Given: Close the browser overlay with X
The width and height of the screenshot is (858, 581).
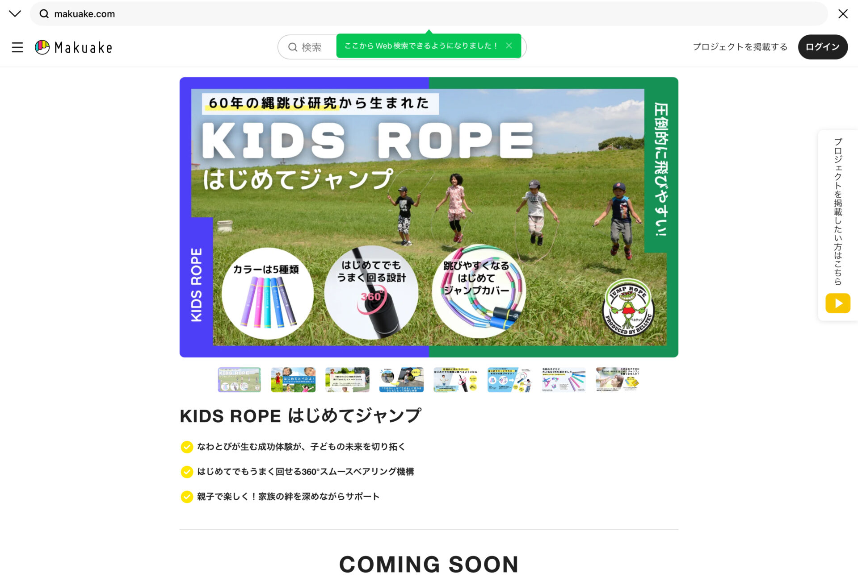Looking at the screenshot, I should 843,14.
